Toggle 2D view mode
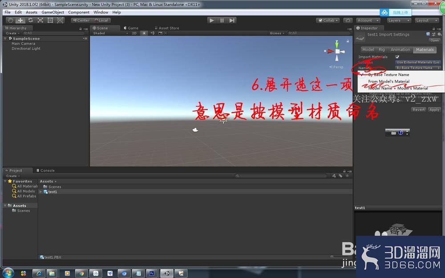This screenshot has height=278, width=445. click(x=134, y=33)
